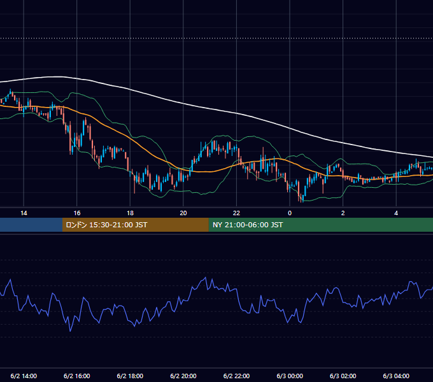433x382 pixels.
Task: Click the 6/3 02:00 time label
Action: [343, 376]
